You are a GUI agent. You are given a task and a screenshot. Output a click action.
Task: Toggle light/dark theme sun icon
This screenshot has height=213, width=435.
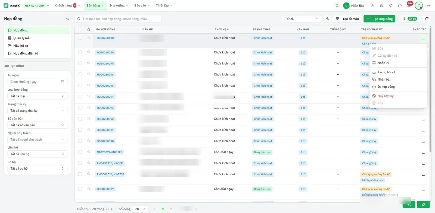429,6
